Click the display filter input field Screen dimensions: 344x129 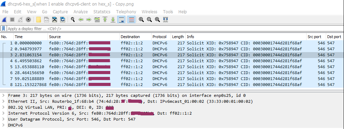pos(175,29)
